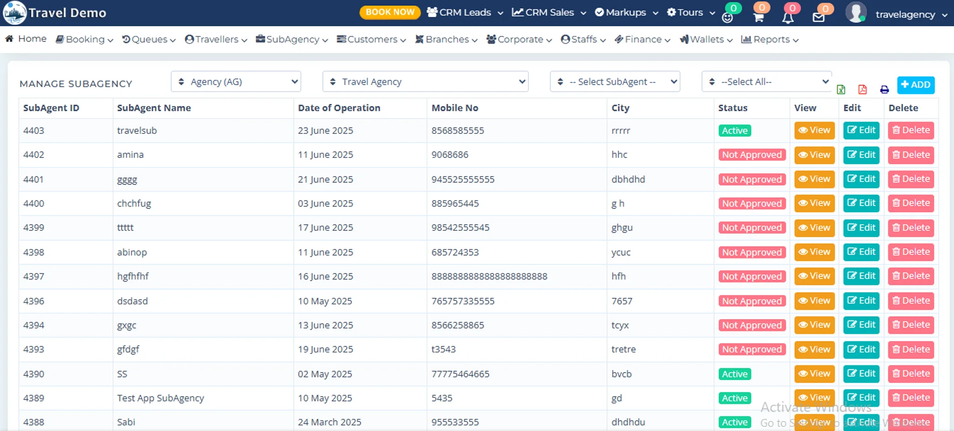Screen dimensions: 954x431
Task: Click the Travel Demo logo
Action: [x=15, y=13]
